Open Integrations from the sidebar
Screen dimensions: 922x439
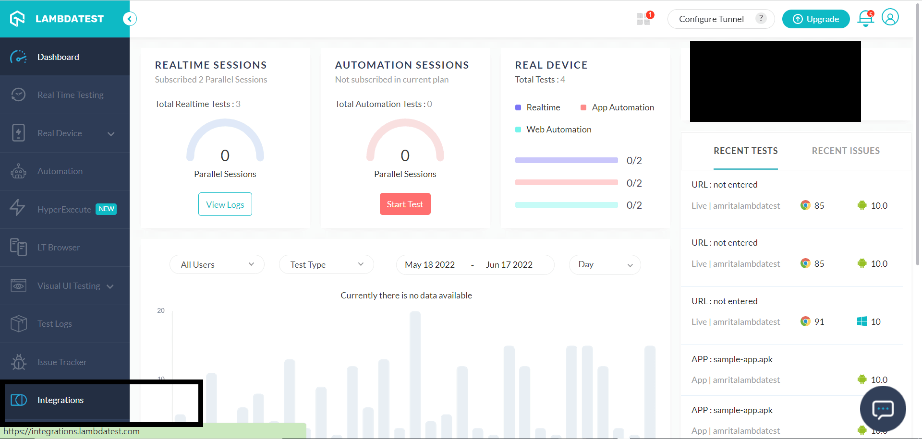(x=61, y=400)
